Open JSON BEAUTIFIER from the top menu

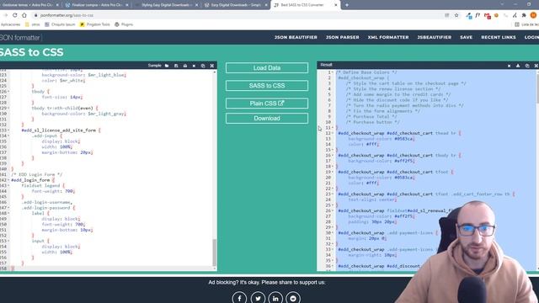tap(296, 37)
